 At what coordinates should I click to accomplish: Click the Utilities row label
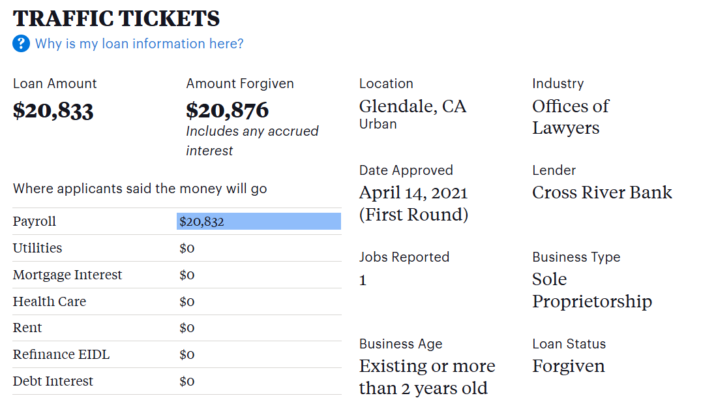click(x=38, y=248)
